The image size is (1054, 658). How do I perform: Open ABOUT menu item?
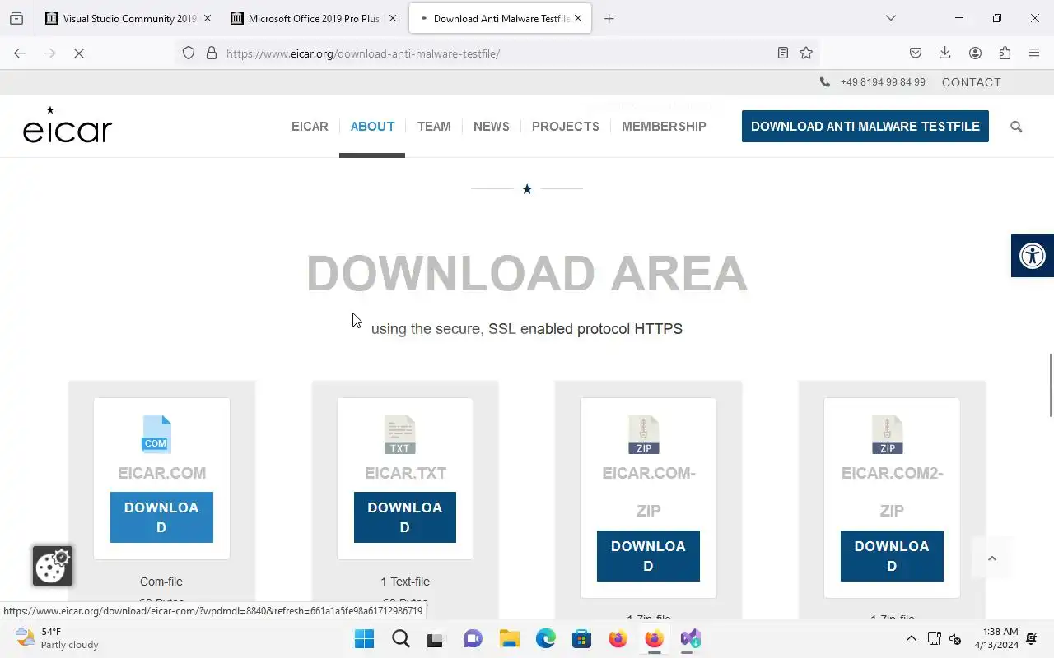pyautogui.click(x=372, y=127)
